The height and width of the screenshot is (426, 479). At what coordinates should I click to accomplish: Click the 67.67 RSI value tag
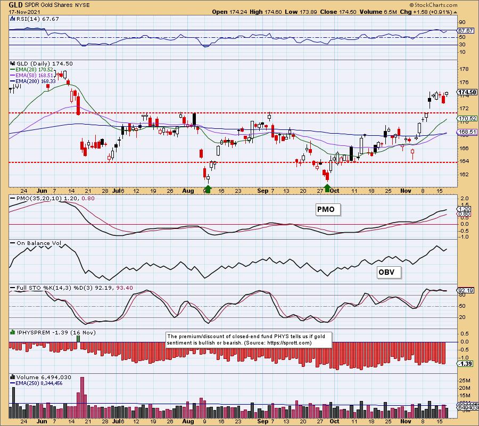click(466, 30)
